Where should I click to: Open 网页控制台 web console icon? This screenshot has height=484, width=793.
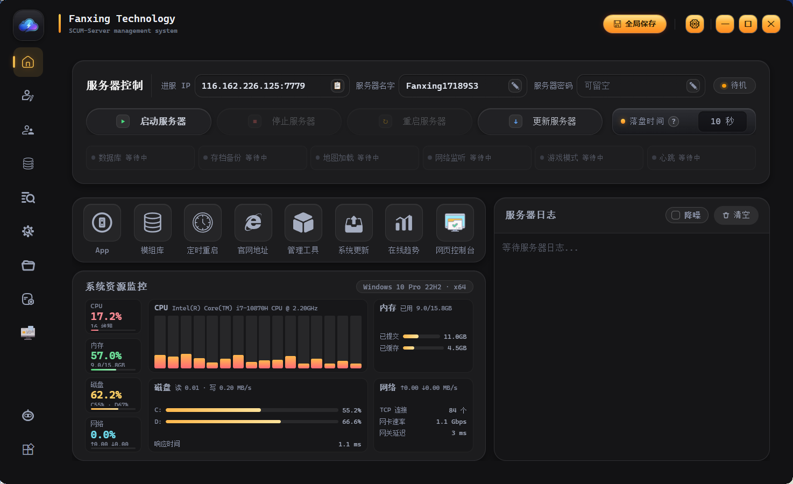(x=455, y=223)
